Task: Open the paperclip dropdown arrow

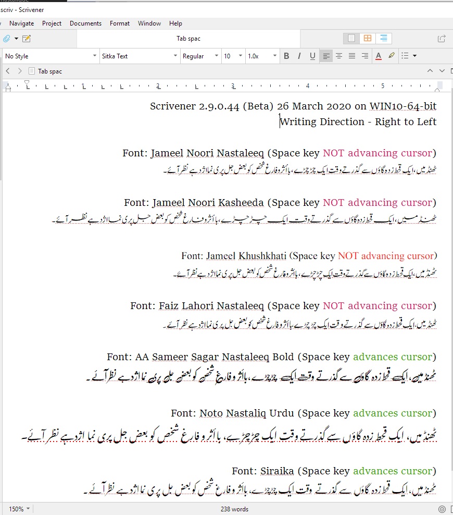Action: [16, 39]
